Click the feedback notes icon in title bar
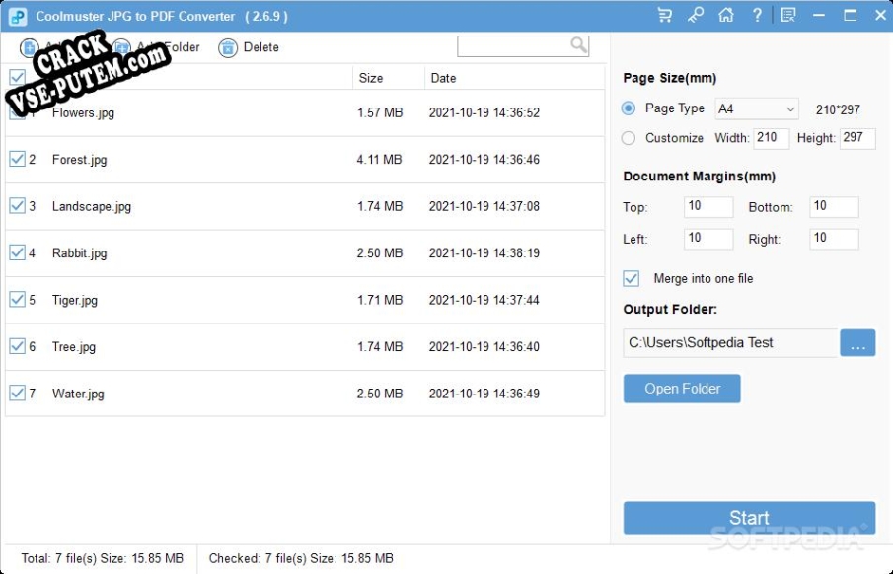Viewport: 893px width, 574px height. click(x=788, y=16)
